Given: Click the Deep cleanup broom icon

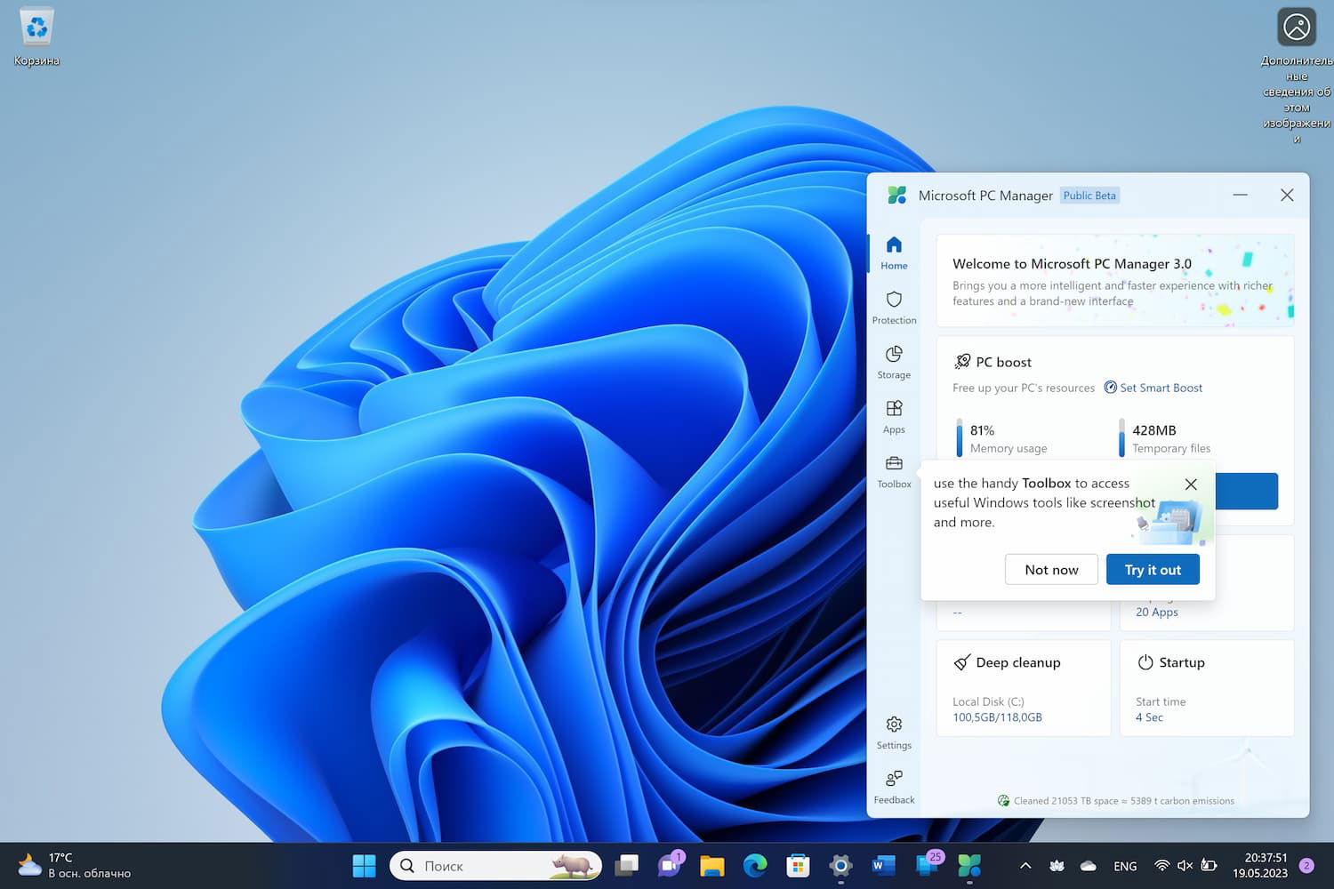Looking at the screenshot, I should (x=962, y=662).
